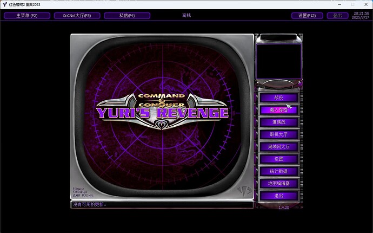Open the 局域网大厅 LAN lobby
The height and width of the screenshot is (233, 373).
(x=278, y=147)
